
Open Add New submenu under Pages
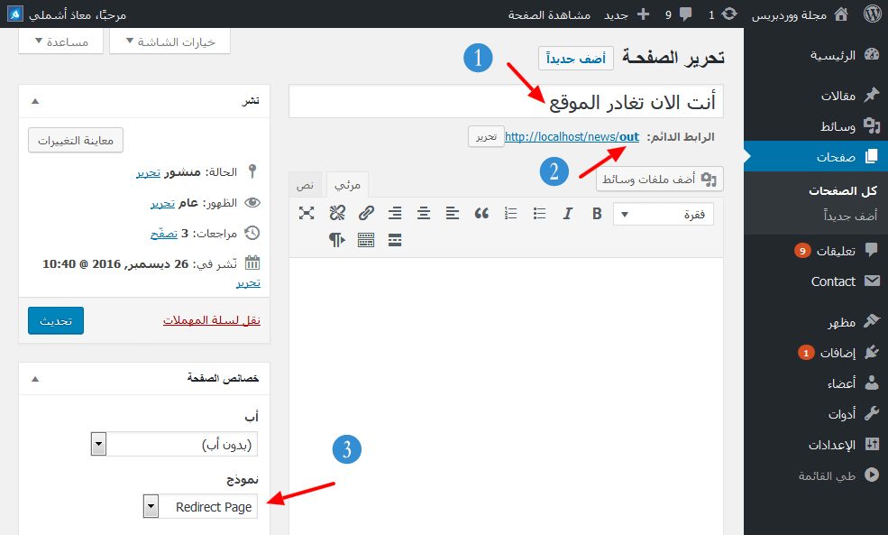tap(850, 216)
